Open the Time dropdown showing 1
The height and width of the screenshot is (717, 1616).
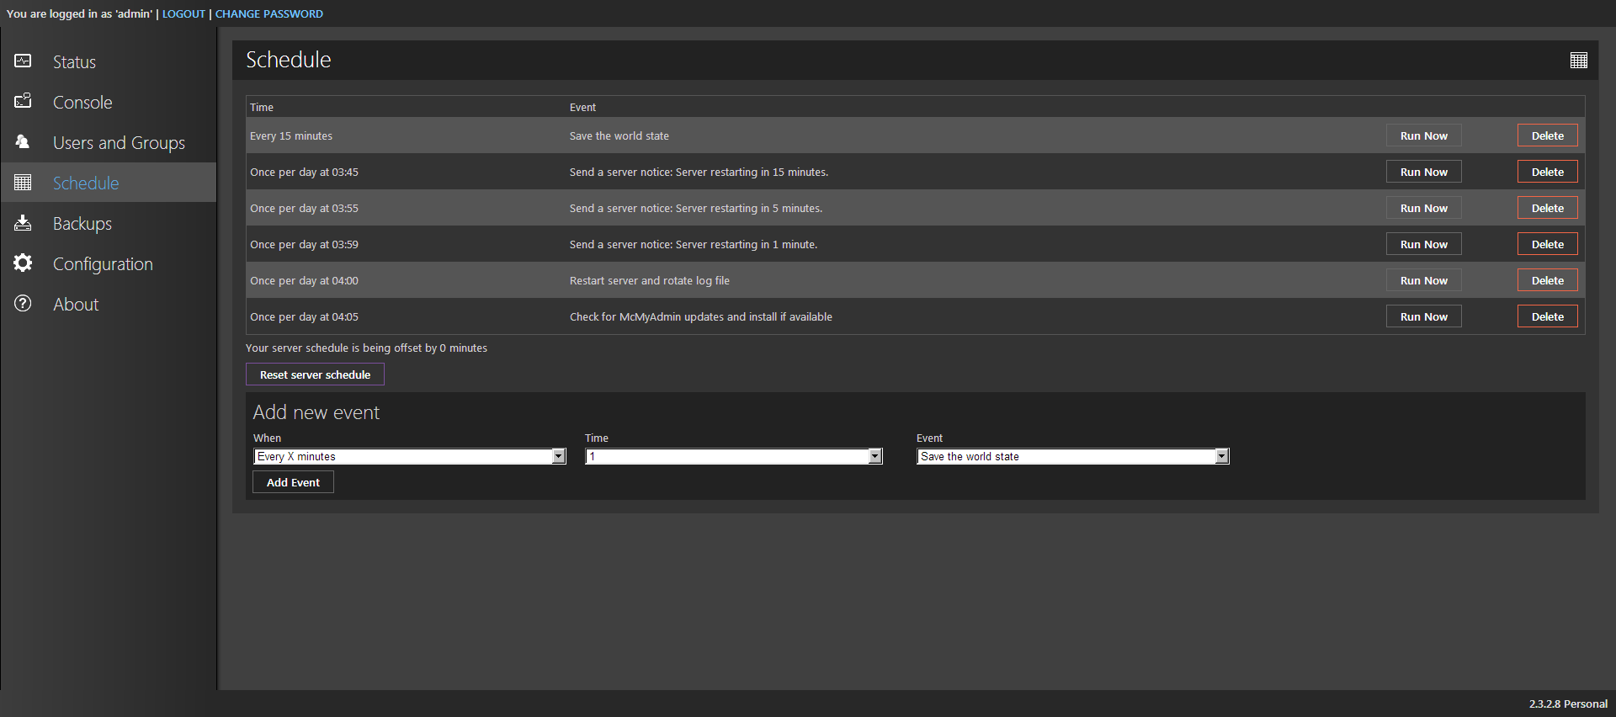coord(733,456)
